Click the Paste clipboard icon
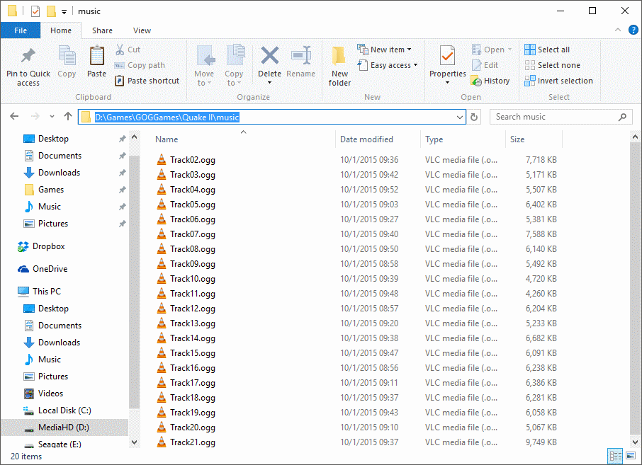642x465 pixels. coord(96,56)
